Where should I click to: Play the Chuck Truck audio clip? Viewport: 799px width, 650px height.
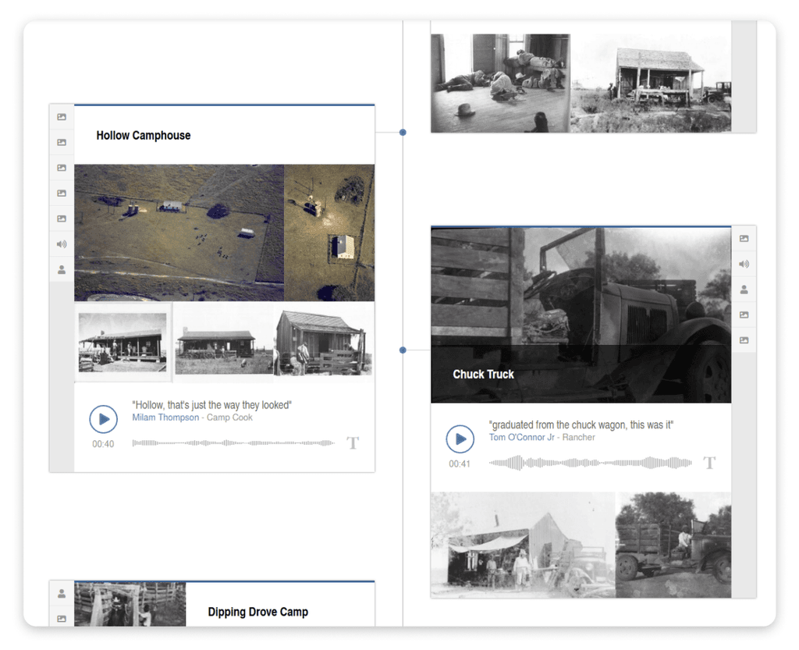(460, 439)
